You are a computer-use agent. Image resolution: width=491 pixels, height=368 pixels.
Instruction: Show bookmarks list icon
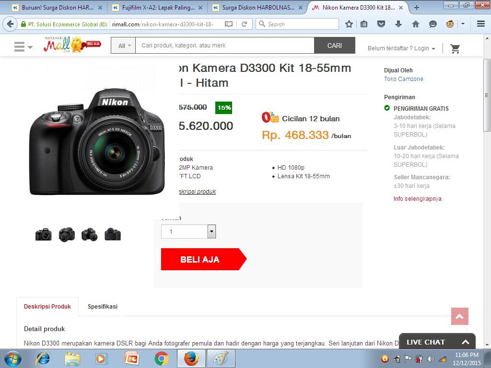tap(364, 24)
